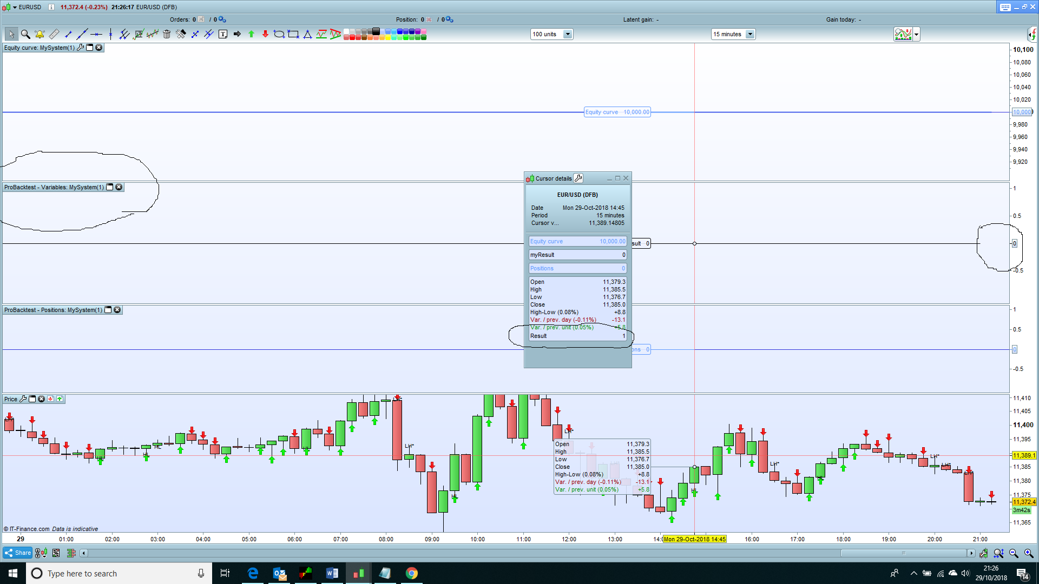Click the Share button
Screen dimensions: 1039x584
[x=18, y=553]
